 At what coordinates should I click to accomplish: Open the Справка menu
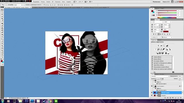coord(68,2)
